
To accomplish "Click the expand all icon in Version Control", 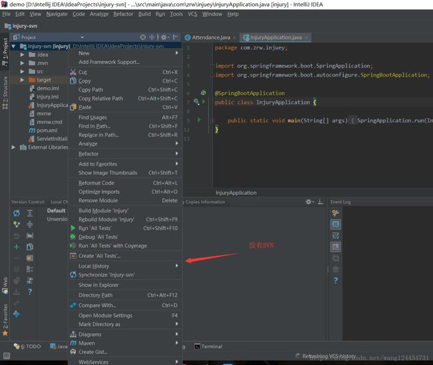I will coord(30,213).
